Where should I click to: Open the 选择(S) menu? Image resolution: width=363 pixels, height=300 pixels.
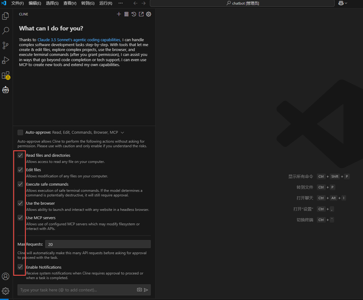click(52, 3)
